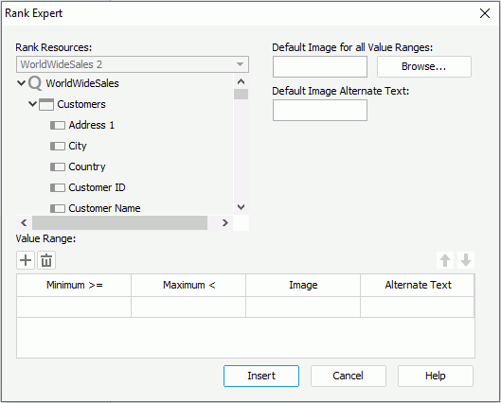501x403 pixels.
Task: Click the move up arrow icon
Action: point(445,260)
